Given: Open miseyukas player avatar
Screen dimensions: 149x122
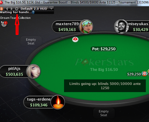Looking at the screenshot, I should [121, 27].
